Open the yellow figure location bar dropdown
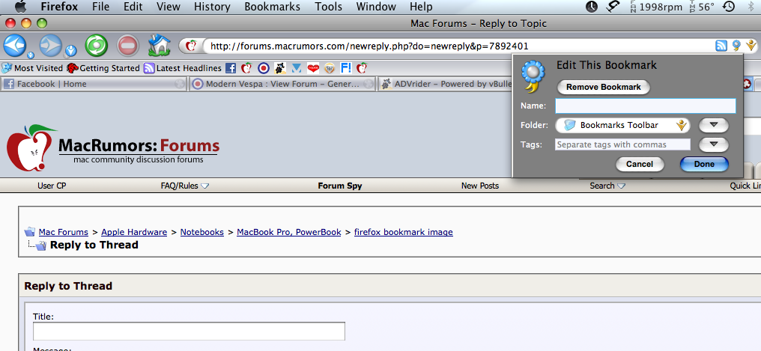 click(751, 46)
